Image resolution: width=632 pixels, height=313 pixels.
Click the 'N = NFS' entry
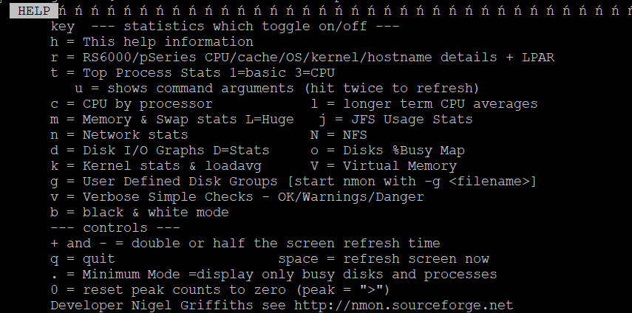tap(339, 135)
